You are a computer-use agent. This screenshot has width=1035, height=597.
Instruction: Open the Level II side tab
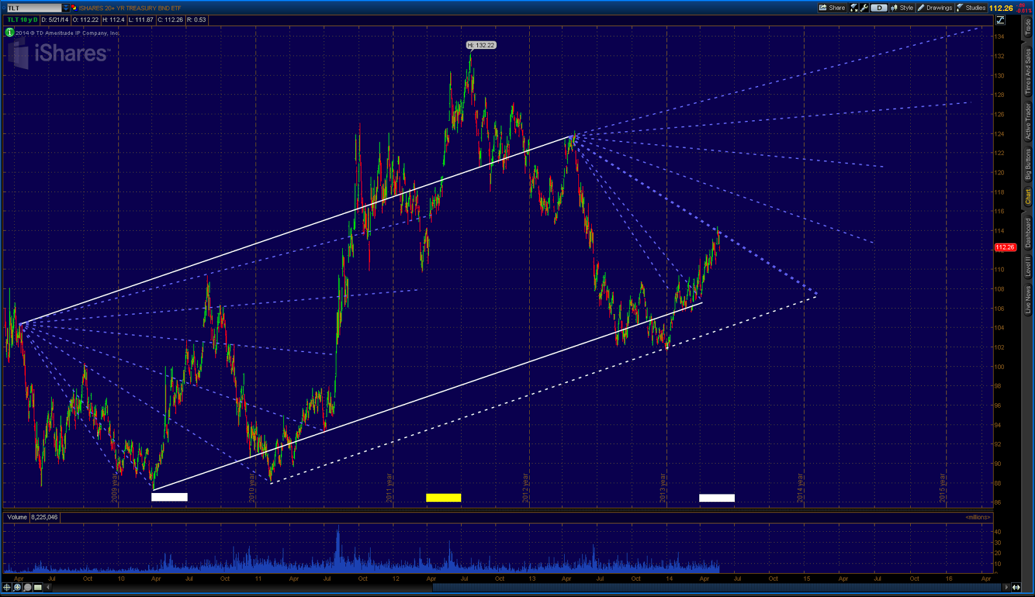[x=1028, y=267]
